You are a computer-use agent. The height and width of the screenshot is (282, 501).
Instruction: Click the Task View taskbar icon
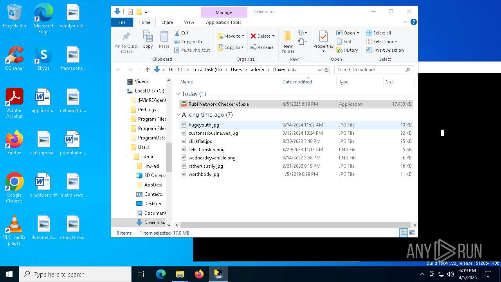coord(141,274)
